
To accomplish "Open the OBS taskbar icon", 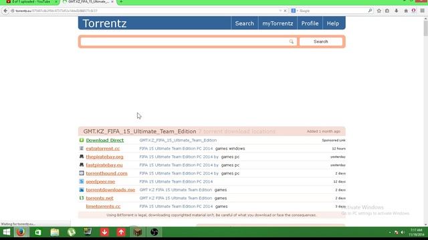I will [154, 232].
